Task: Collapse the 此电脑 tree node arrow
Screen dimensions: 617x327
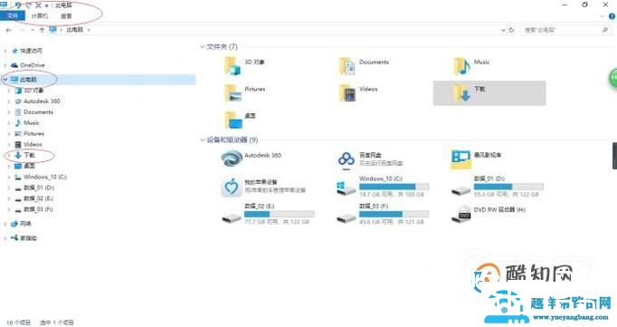Action: (5, 80)
